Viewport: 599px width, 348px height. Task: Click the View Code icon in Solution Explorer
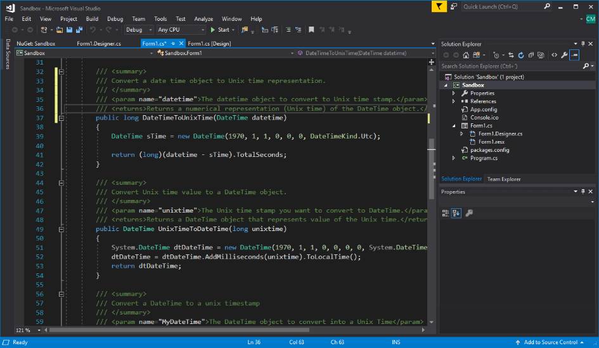554,55
